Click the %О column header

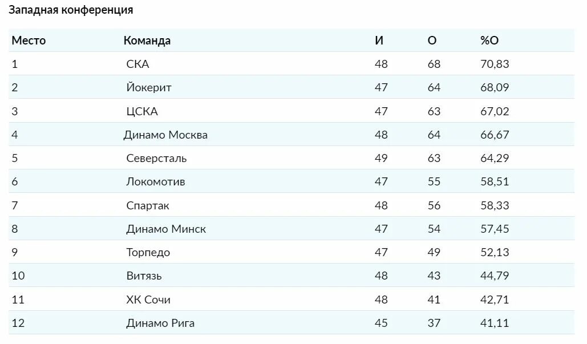click(489, 41)
